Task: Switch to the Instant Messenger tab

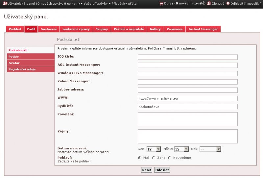Action: click(203, 29)
